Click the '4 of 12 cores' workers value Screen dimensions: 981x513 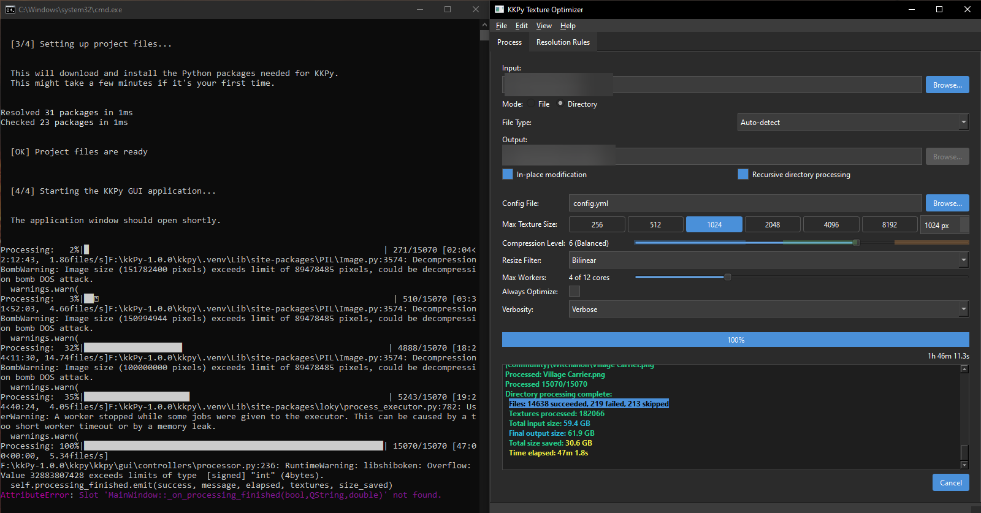pos(589,278)
